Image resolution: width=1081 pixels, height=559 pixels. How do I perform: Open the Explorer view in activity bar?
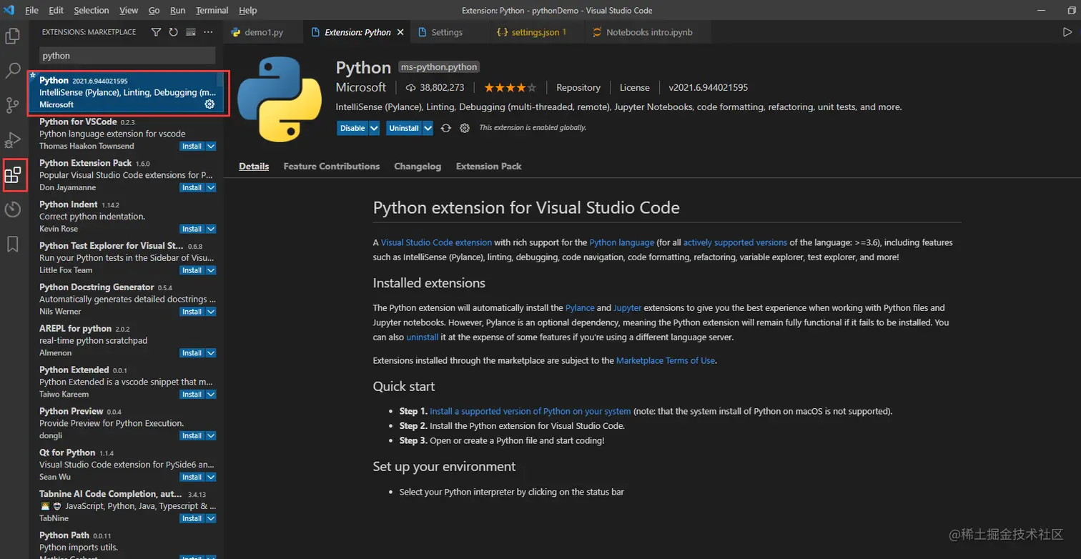[13, 36]
